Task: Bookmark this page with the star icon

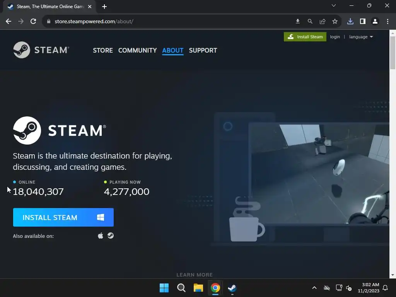Action: point(335,22)
